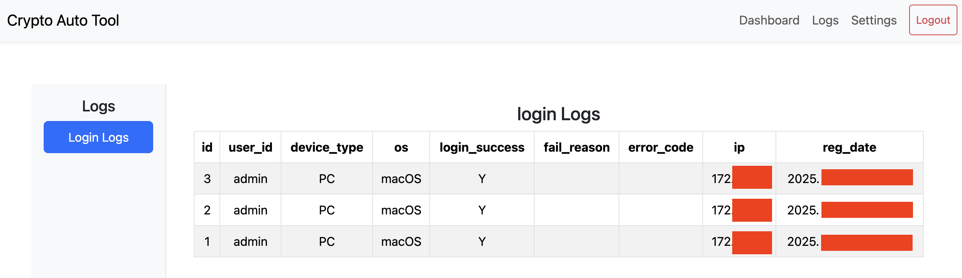Click the user_id column header
Viewport: 962px width, 278px height.
point(250,147)
